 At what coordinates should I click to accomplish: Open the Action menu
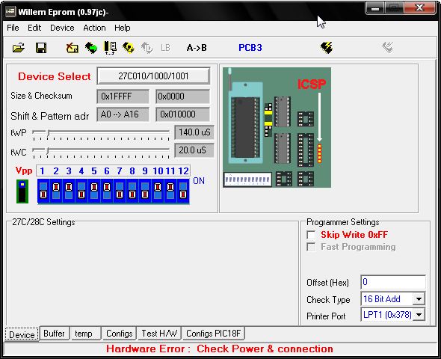[x=94, y=28]
